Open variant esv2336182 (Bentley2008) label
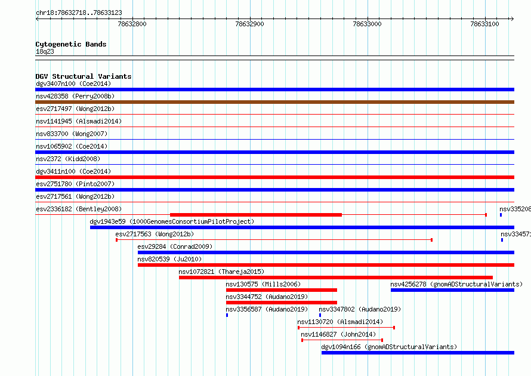 pyautogui.click(x=79, y=209)
